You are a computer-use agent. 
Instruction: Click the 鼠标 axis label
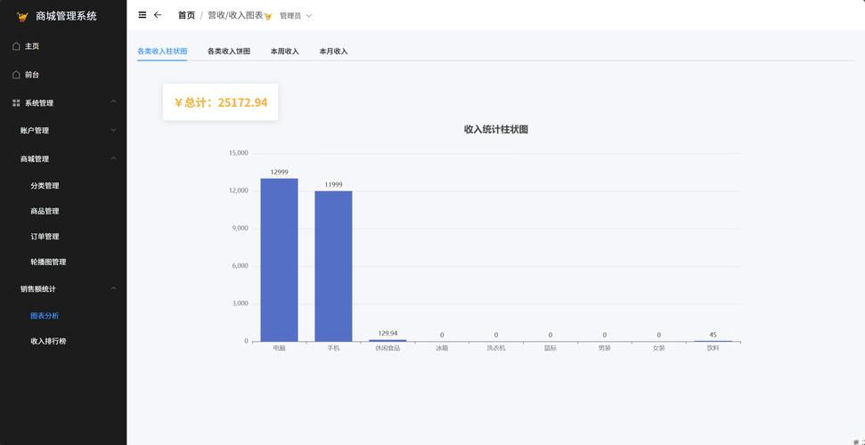pyautogui.click(x=551, y=349)
